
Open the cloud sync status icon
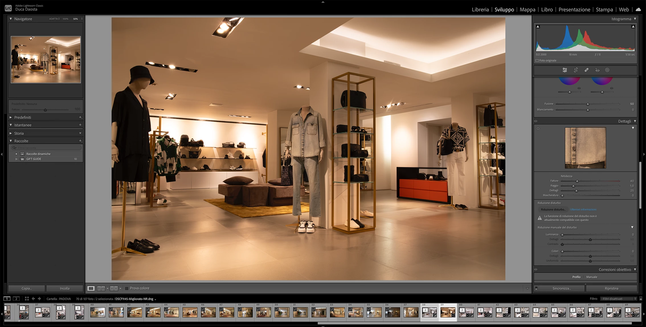[638, 9]
